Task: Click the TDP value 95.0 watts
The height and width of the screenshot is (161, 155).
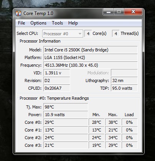Action: point(124,88)
